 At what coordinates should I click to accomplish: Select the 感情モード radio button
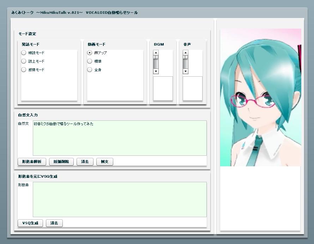[24, 70]
